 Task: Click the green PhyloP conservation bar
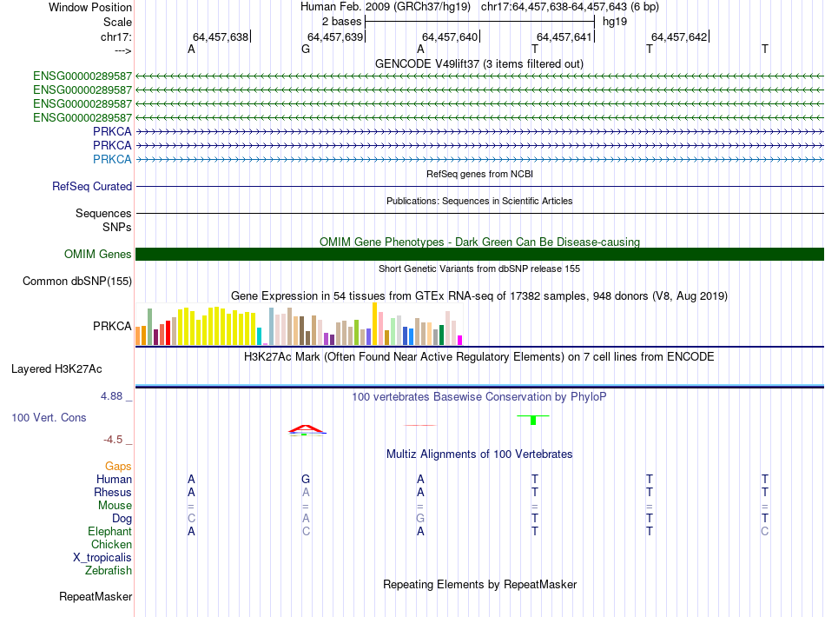(x=533, y=420)
